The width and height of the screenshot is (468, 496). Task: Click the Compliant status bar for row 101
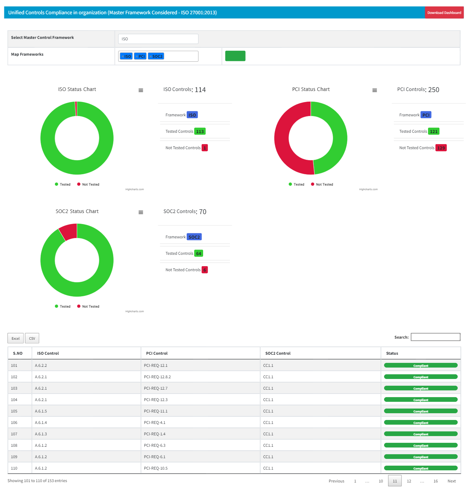point(421,365)
